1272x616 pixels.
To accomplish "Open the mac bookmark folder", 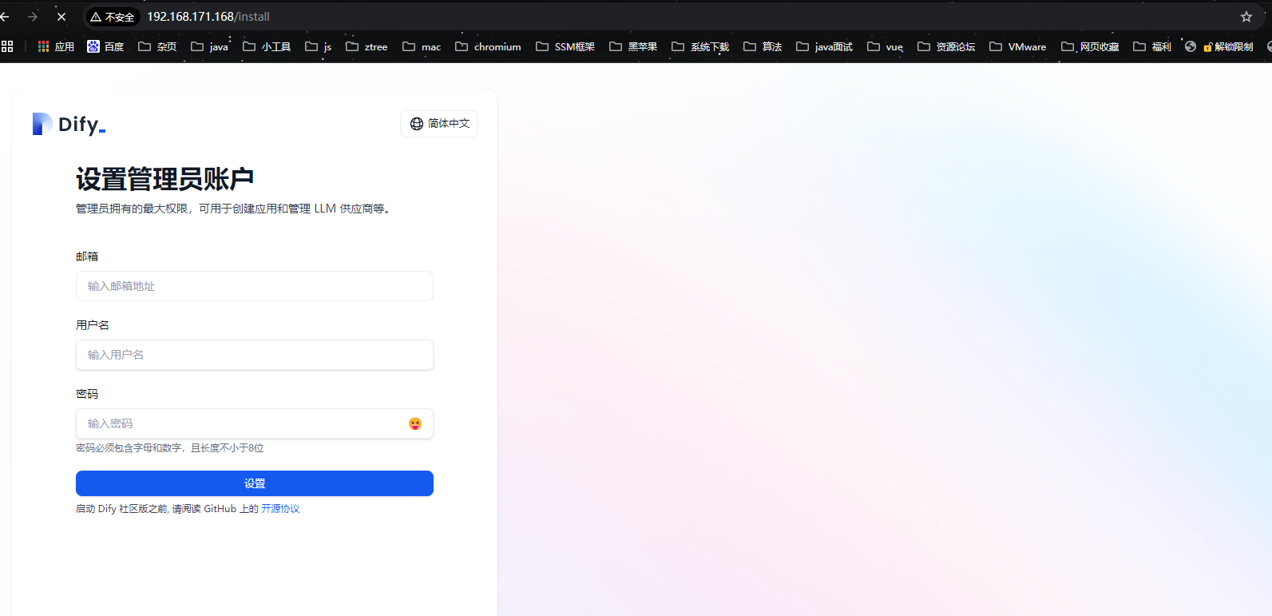I will [422, 46].
